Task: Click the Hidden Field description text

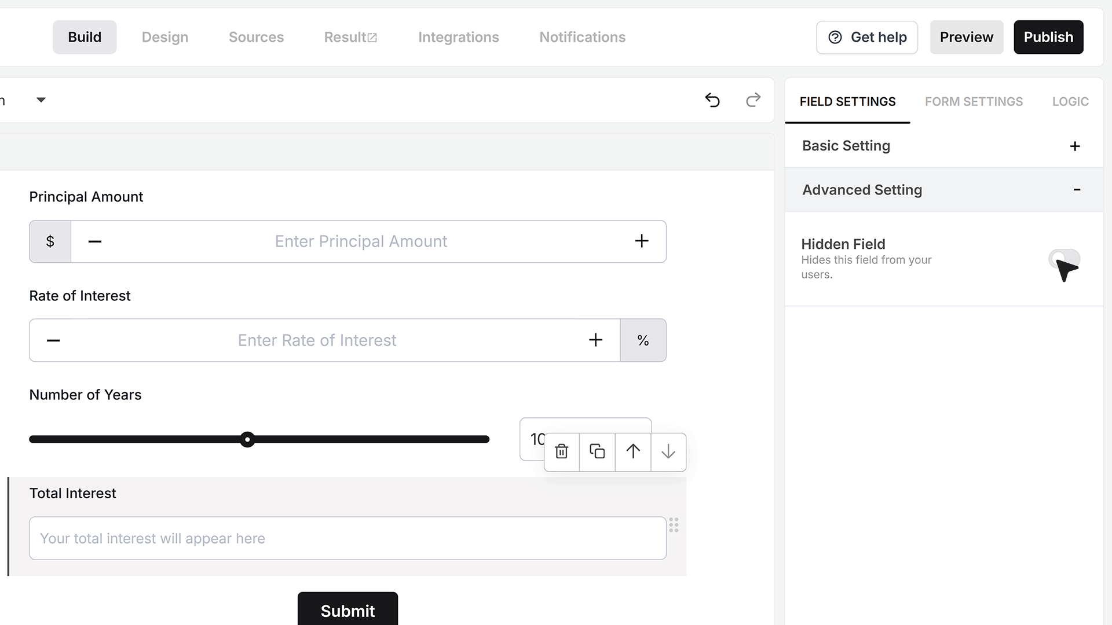Action: (x=866, y=267)
